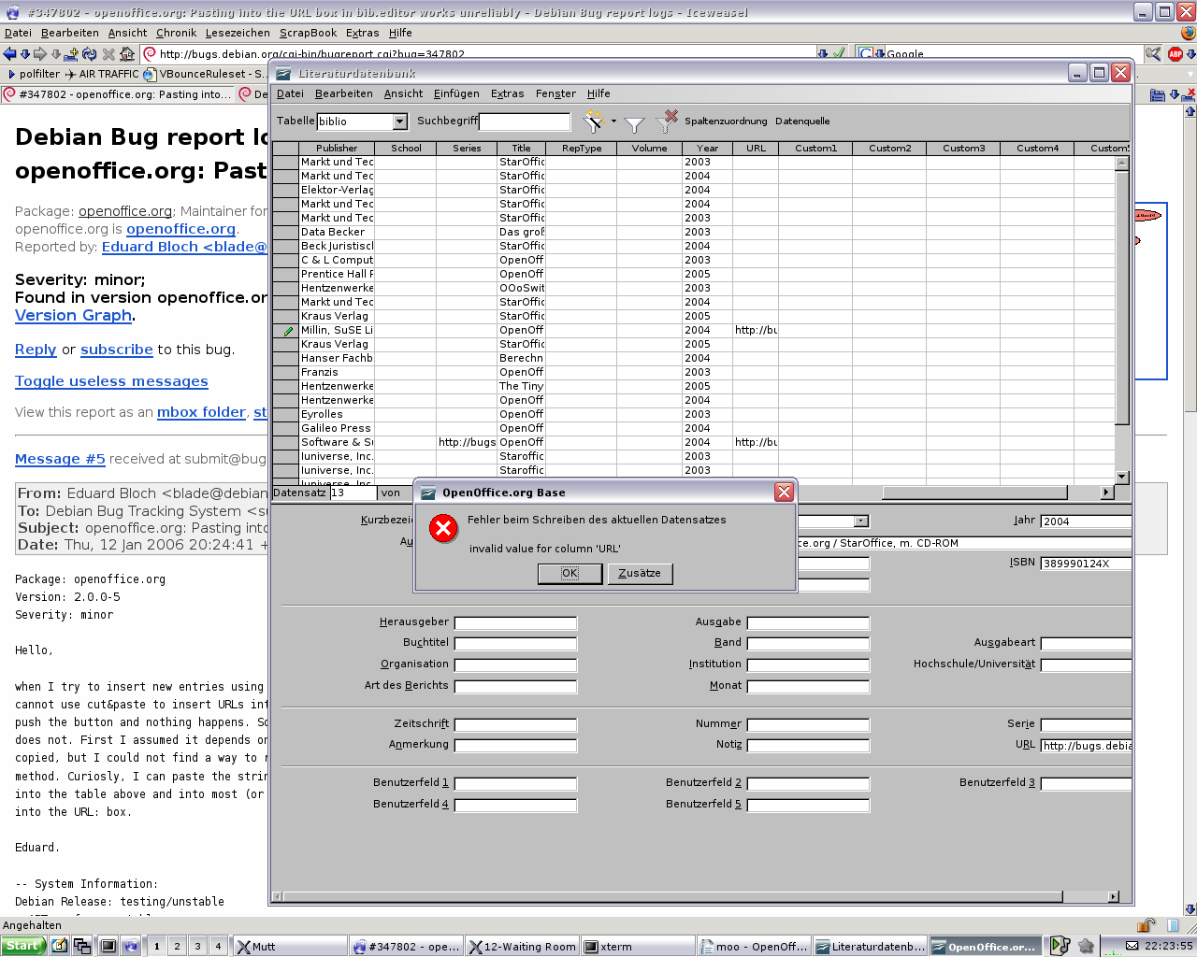Click the table vertical scrollbar

click(x=1122, y=320)
